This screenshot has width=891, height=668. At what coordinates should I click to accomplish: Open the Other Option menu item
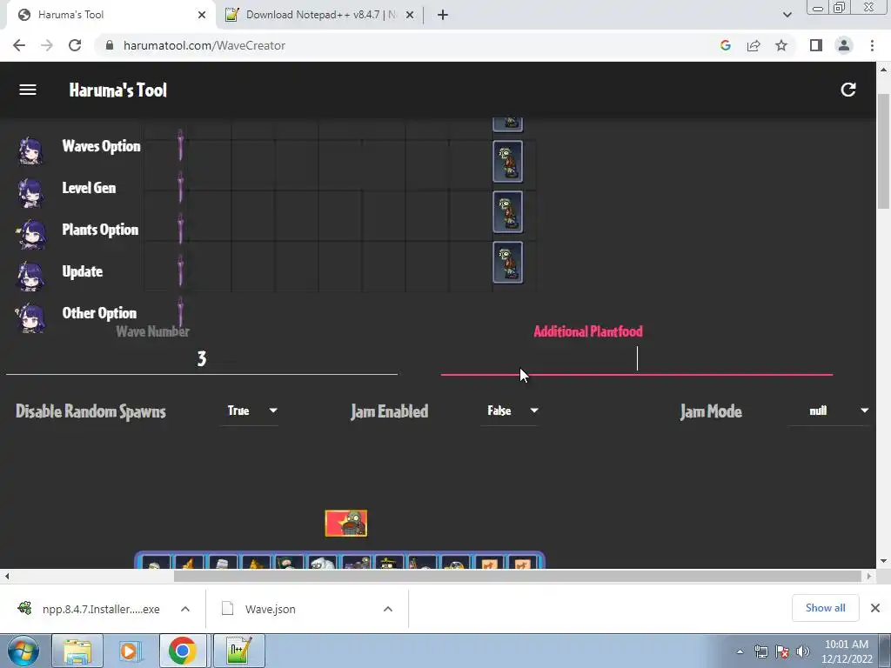(99, 313)
